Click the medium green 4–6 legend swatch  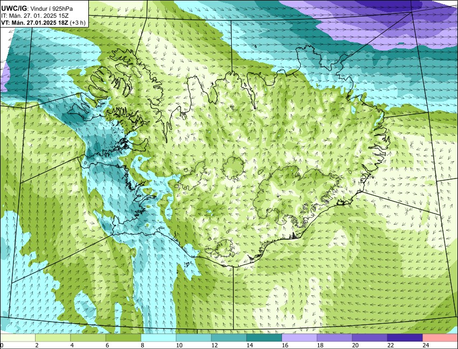[88, 338]
